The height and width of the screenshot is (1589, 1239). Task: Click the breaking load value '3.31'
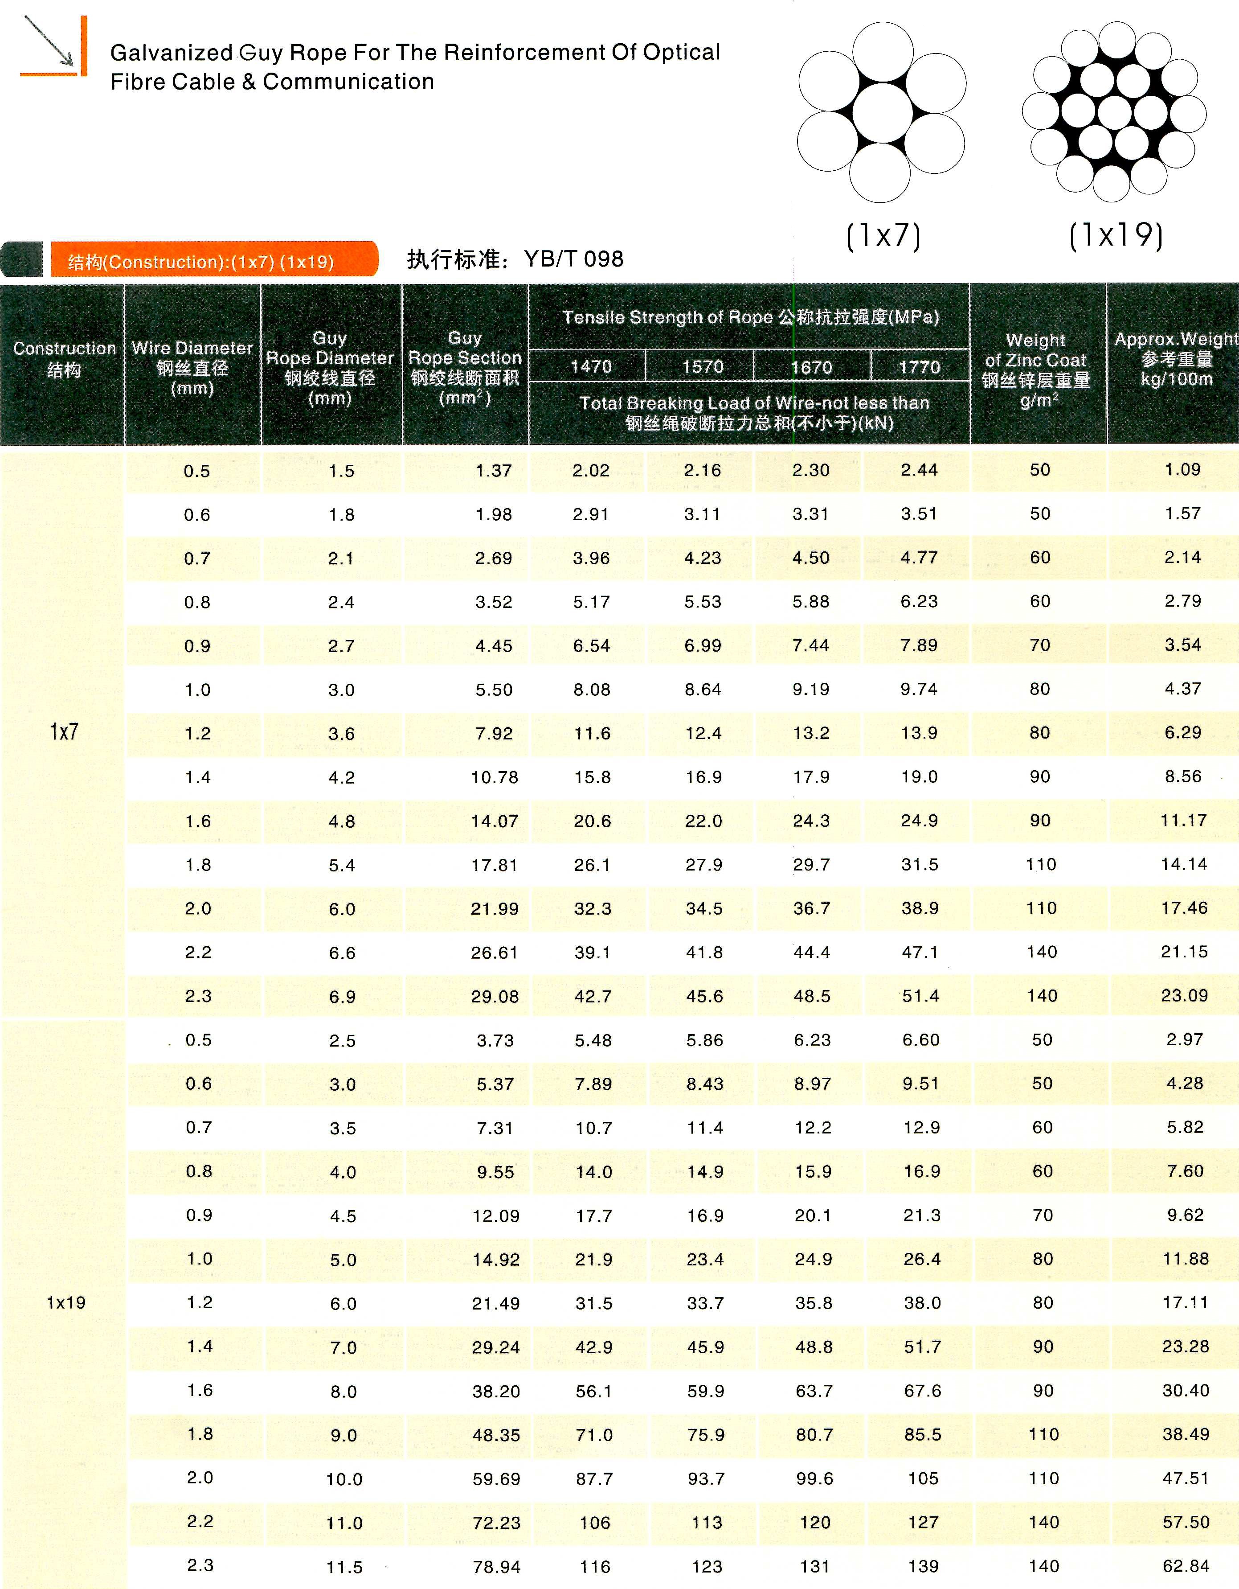pos(811,513)
